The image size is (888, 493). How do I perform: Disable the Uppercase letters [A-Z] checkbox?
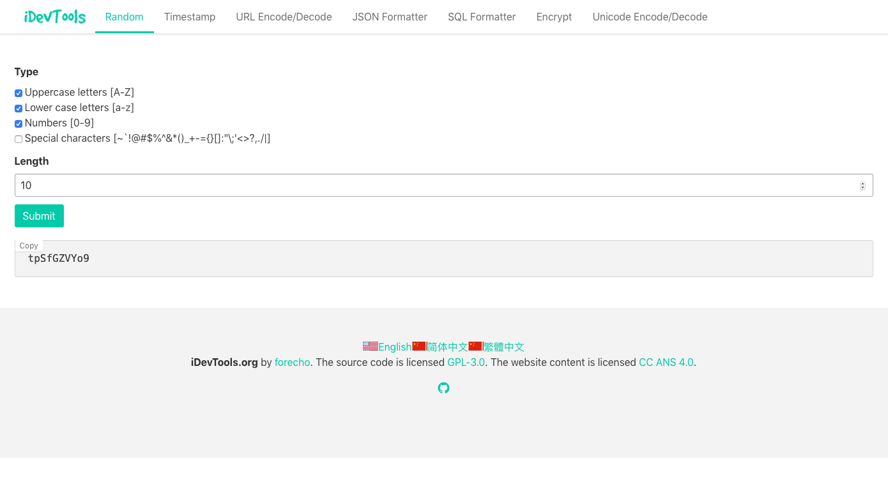[x=18, y=93]
